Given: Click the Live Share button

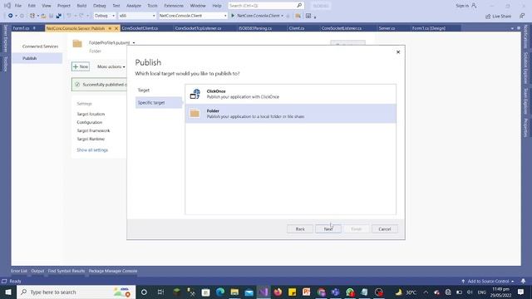Looking at the screenshot, I should point(498,17).
